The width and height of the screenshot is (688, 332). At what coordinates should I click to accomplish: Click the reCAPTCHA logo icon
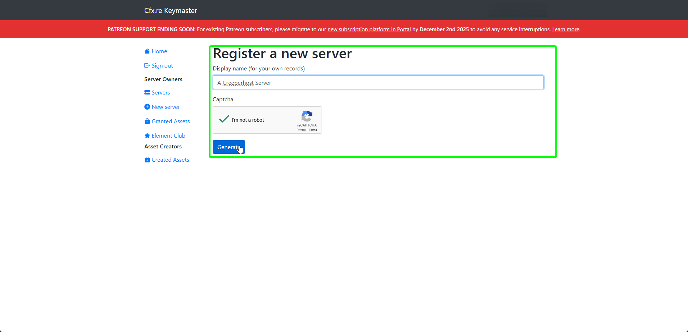point(307,116)
